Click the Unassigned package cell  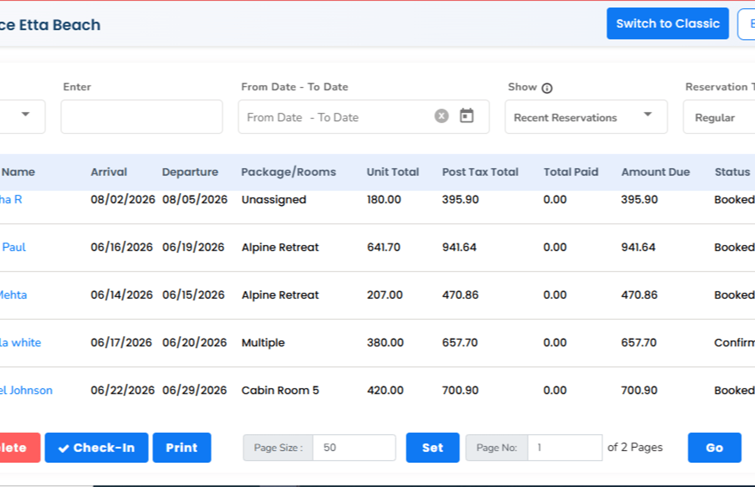(x=274, y=200)
